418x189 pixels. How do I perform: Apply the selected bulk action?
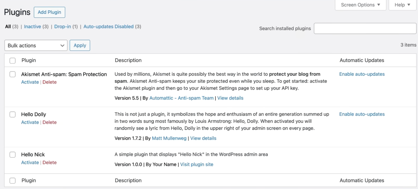[x=80, y=45]
